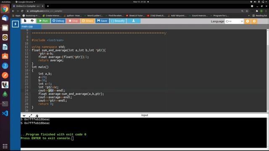Open the (156) SheetJS YouTube bookmark
269x151 pixels.
[x=156, y=16]
